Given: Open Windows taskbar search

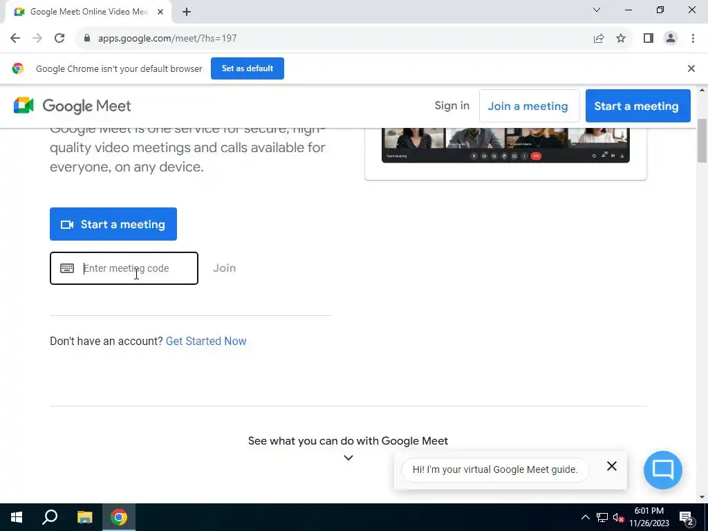Looking at the screenshot, I should [x=50, y=517].
